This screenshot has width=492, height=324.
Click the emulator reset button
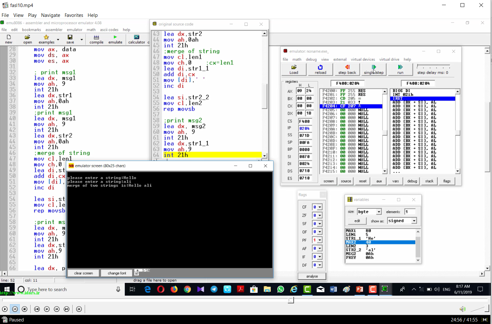(x=363, y=181)
